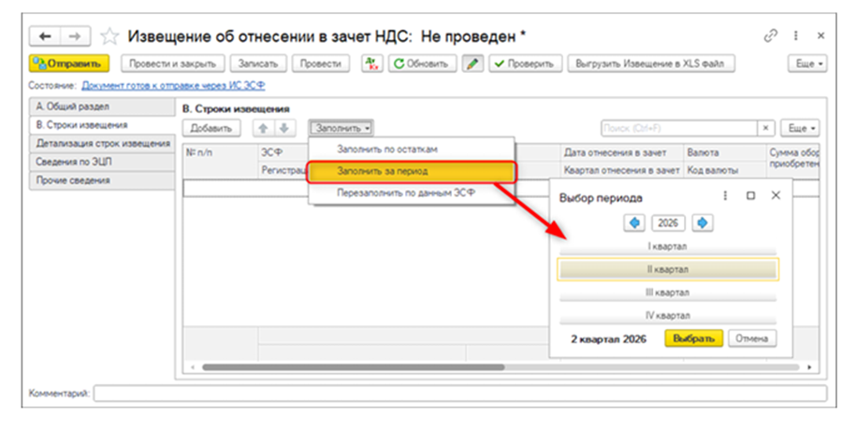Click the year field 2026
The image size is (857, 428).
coord(667,222)
